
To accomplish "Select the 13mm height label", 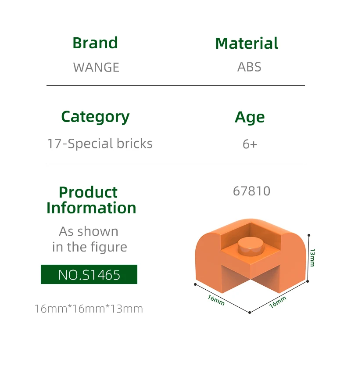I will point(312,257).
